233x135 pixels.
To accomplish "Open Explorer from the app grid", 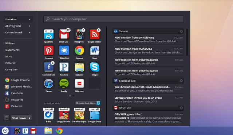I will click(x=79, y=67).
